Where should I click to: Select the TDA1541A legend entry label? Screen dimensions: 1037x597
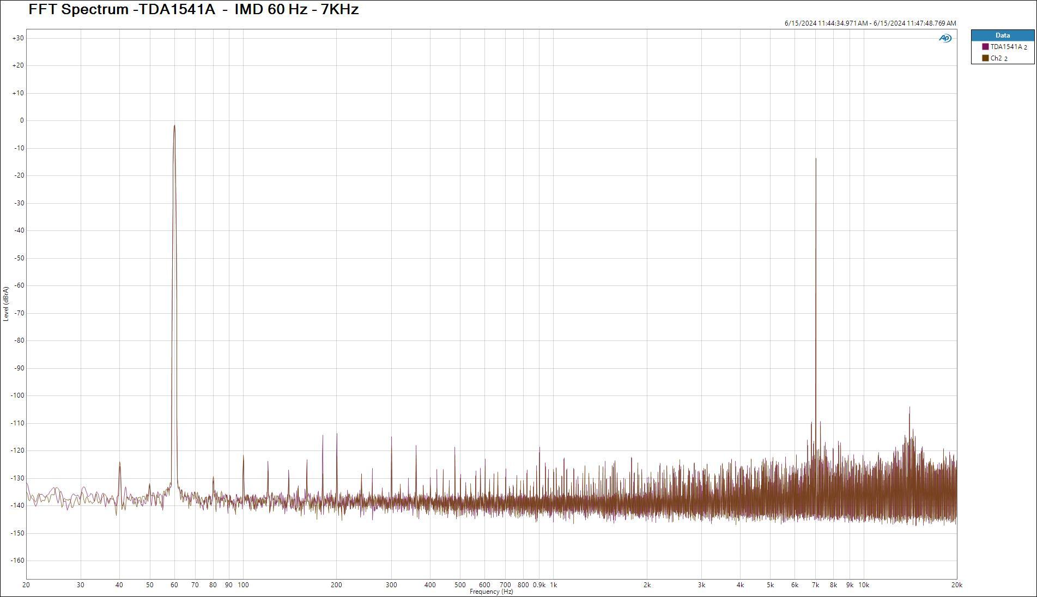click(1009, 47)
